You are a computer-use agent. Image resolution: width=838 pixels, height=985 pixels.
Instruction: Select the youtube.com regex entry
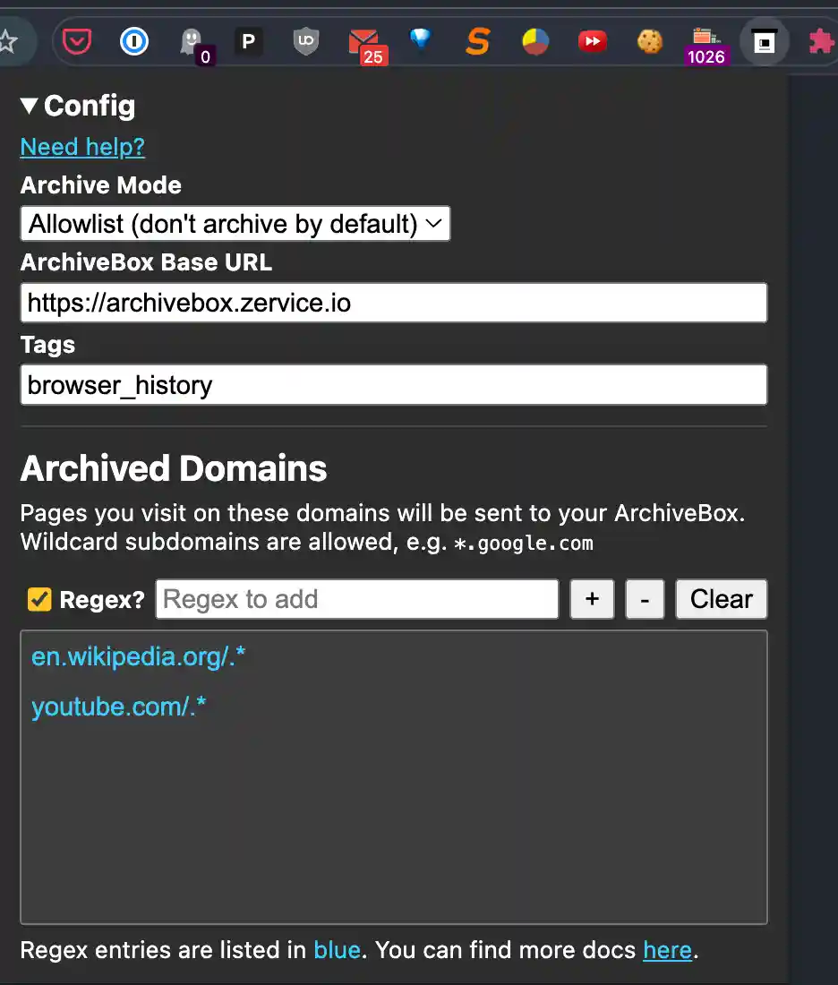(117, 707)
